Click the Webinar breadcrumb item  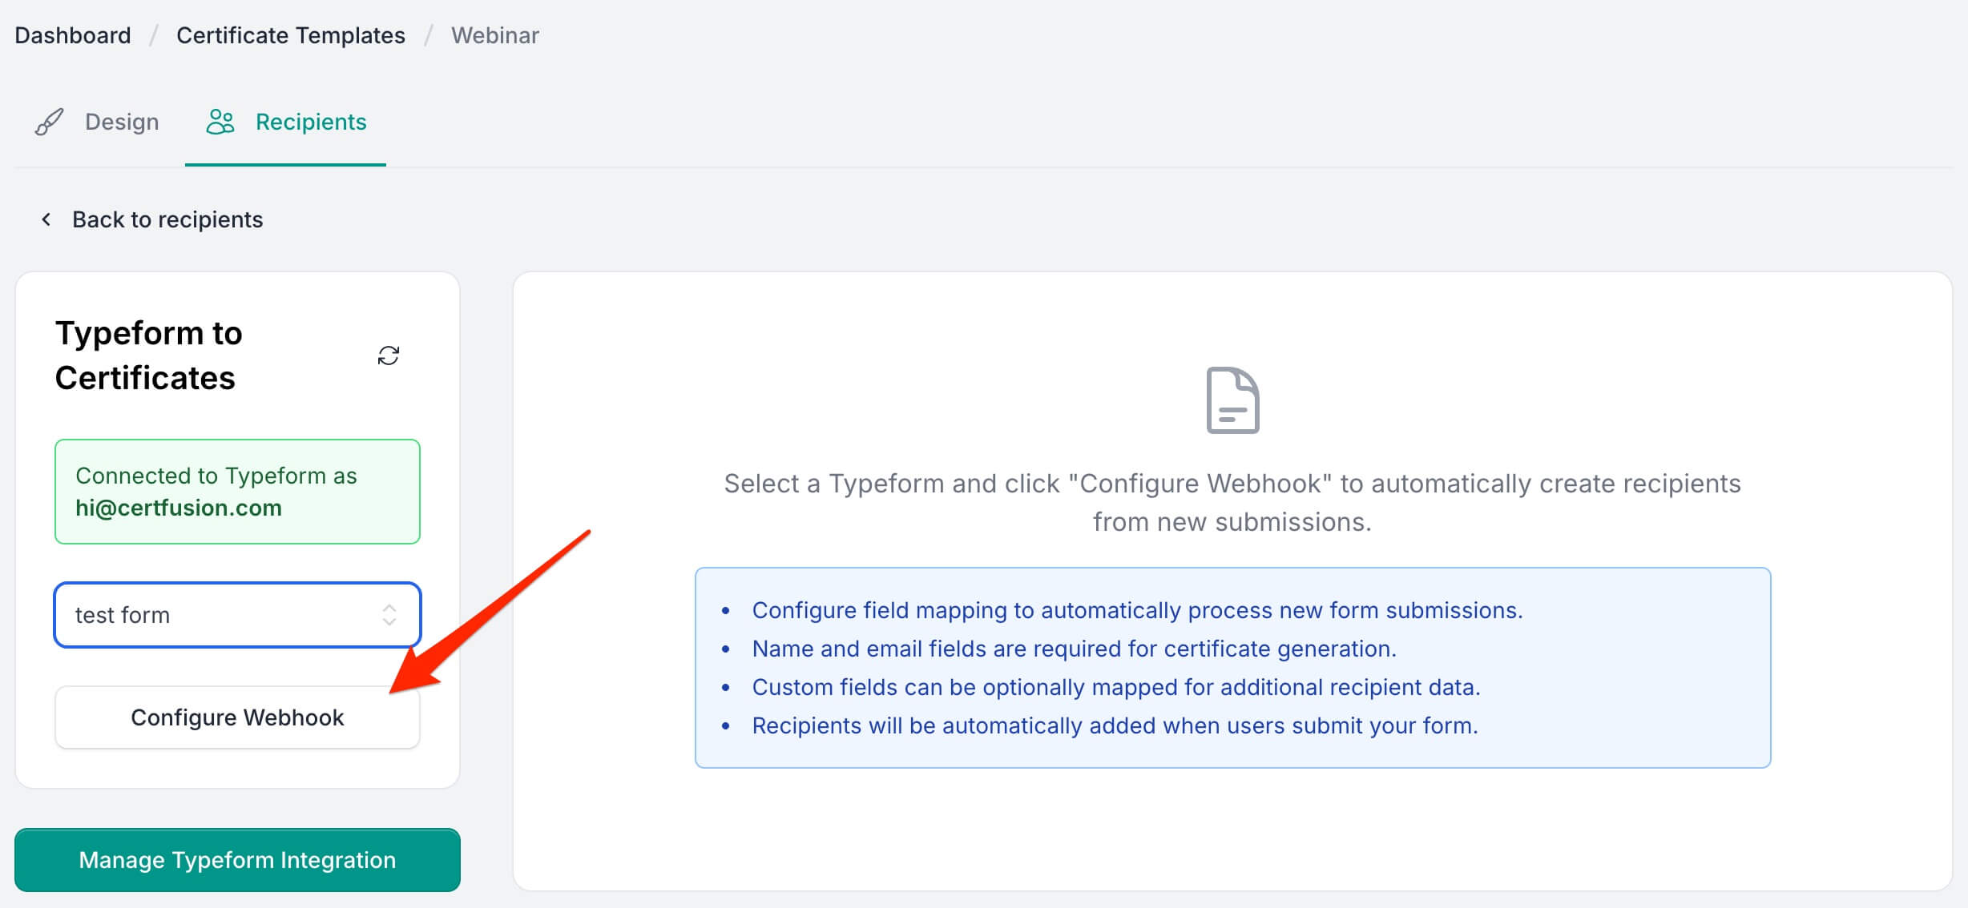click(x=494, y=35)
